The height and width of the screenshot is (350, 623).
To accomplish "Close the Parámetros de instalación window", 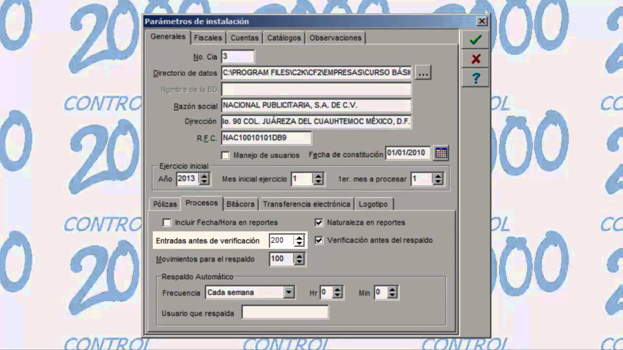I will (x=482, y=21).
